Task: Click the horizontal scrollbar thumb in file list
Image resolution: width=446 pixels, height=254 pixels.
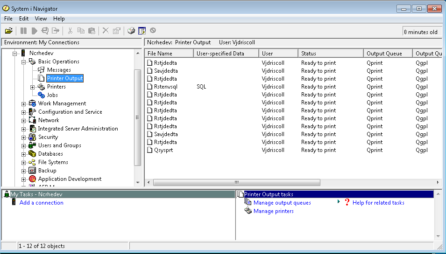Action: click(237, 182)
